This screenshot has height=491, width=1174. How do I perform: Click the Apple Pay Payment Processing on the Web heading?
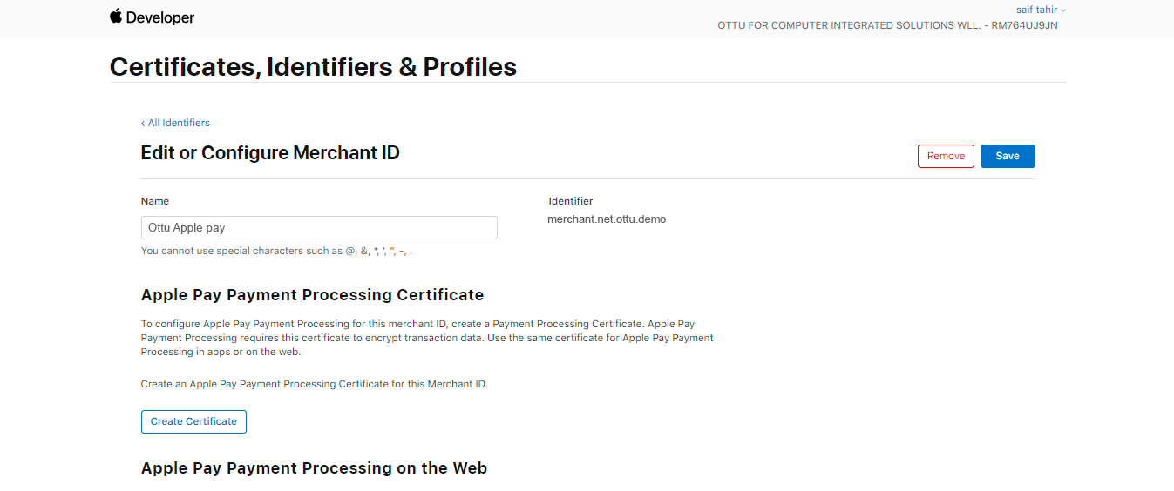314,468
